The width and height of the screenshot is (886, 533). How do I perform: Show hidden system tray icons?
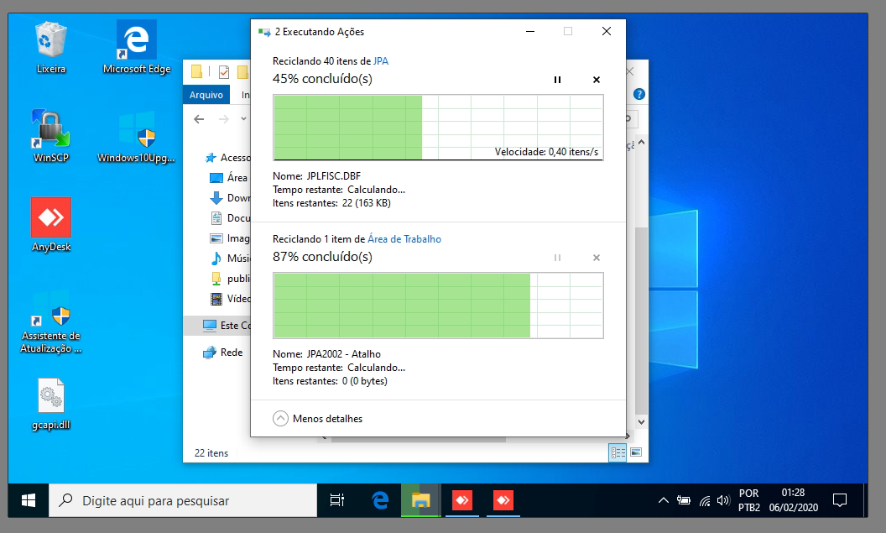tap(663, 500)
